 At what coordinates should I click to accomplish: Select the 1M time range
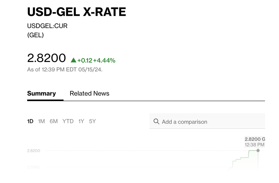(41, 121)
